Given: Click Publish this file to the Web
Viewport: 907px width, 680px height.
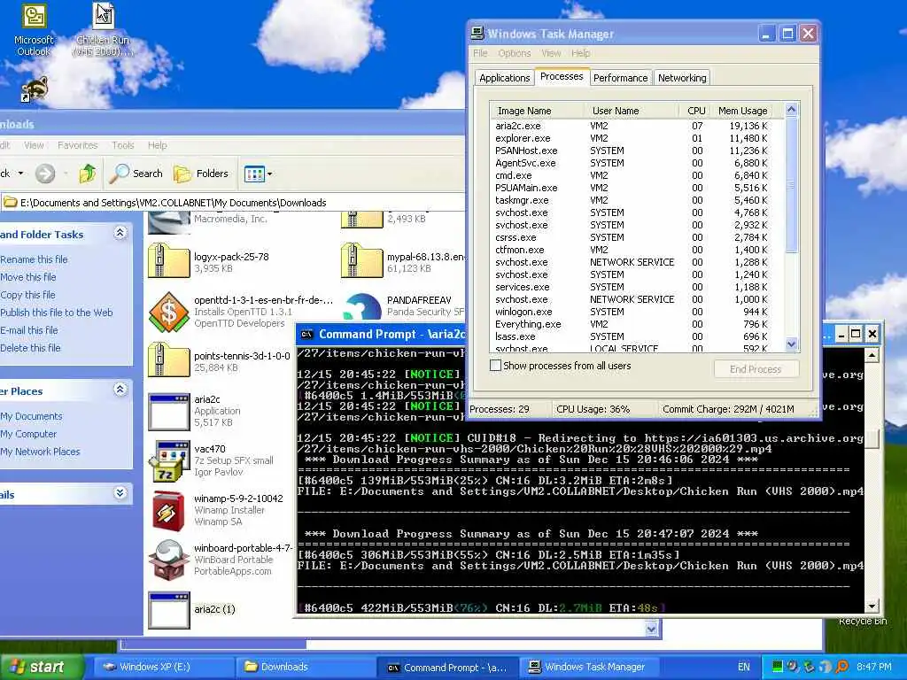Looking at the screenshot, I should coord(57,313).
